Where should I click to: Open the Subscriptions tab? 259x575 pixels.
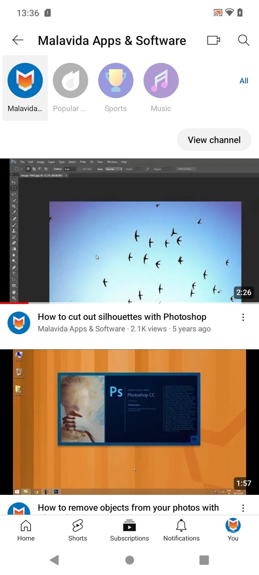point(129,530)
